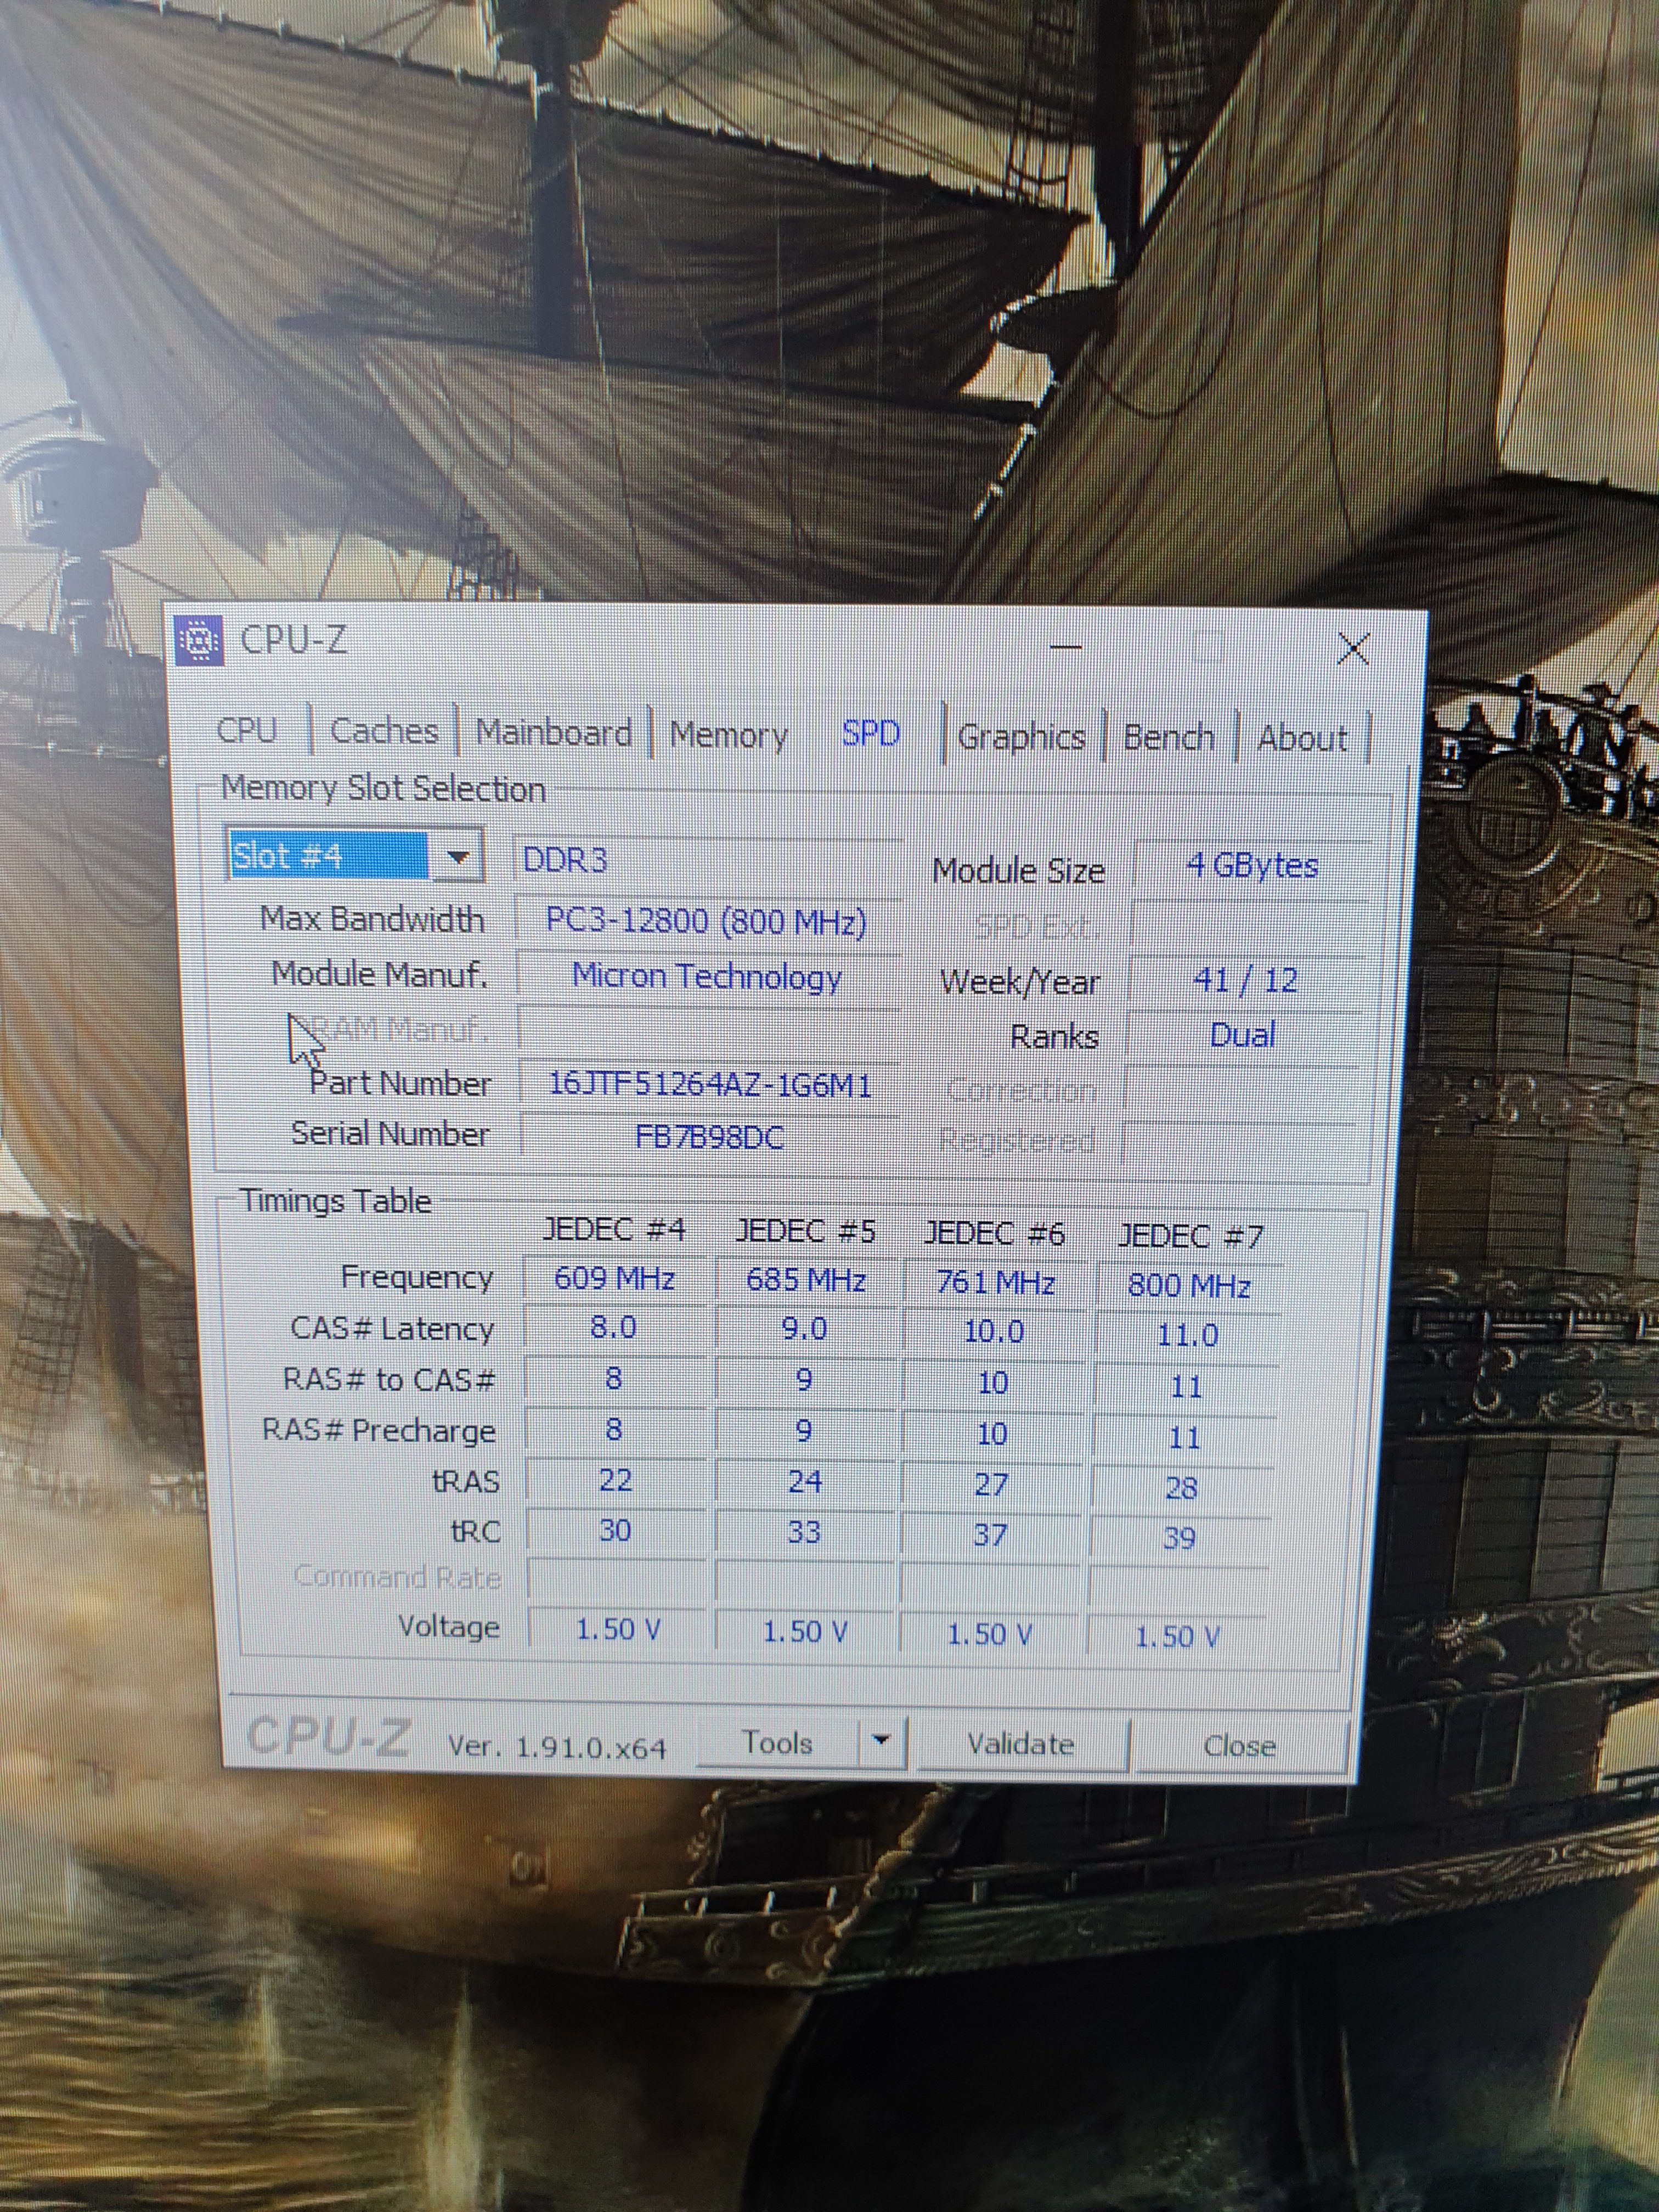Go to the Mainboard tab
1659x2212 pixels.
coord(553,733)
